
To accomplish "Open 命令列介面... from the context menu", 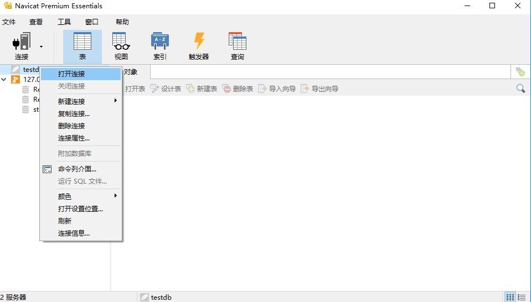I will [81, 169].
